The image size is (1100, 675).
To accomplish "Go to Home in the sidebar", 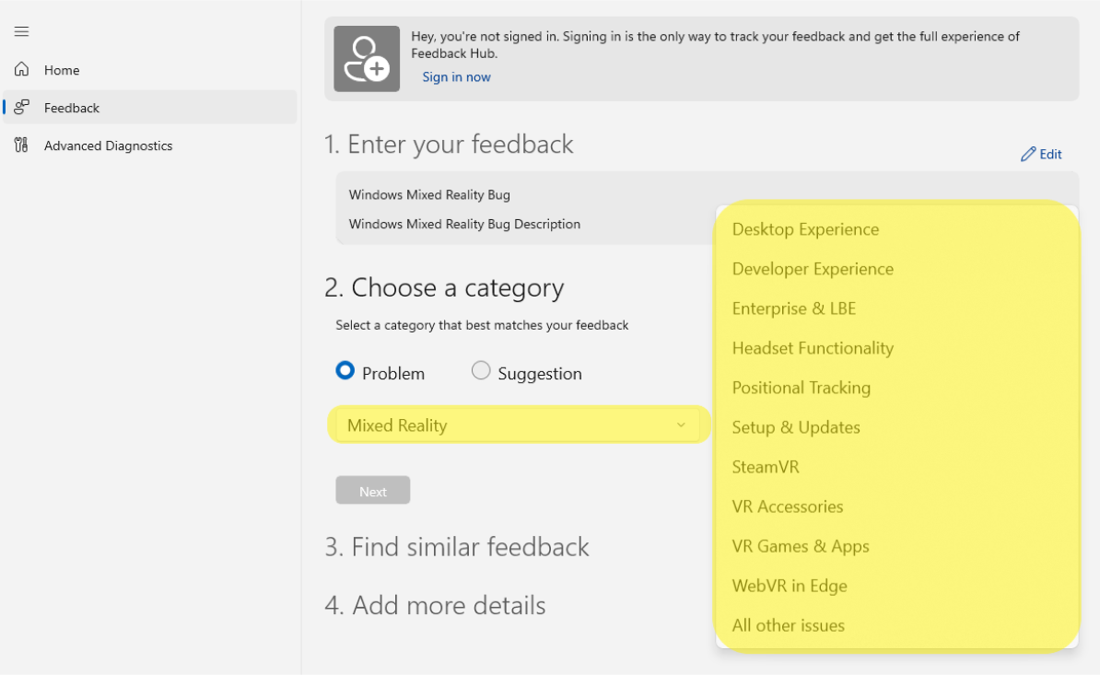I will click(149, 69).
